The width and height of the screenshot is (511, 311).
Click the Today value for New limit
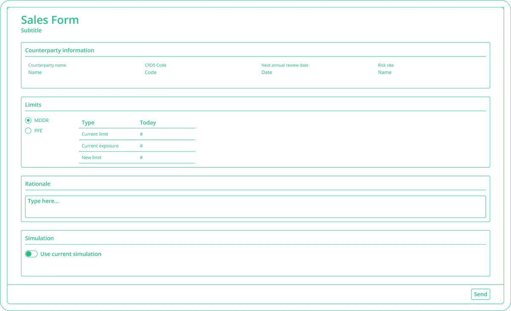[141, 158]
